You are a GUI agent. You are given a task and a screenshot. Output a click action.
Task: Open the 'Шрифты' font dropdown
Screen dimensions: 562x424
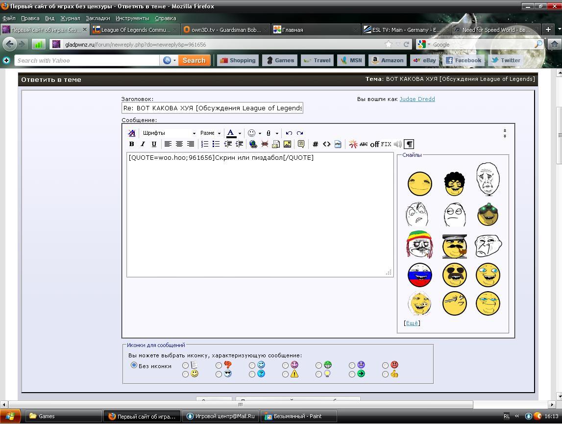169,133
